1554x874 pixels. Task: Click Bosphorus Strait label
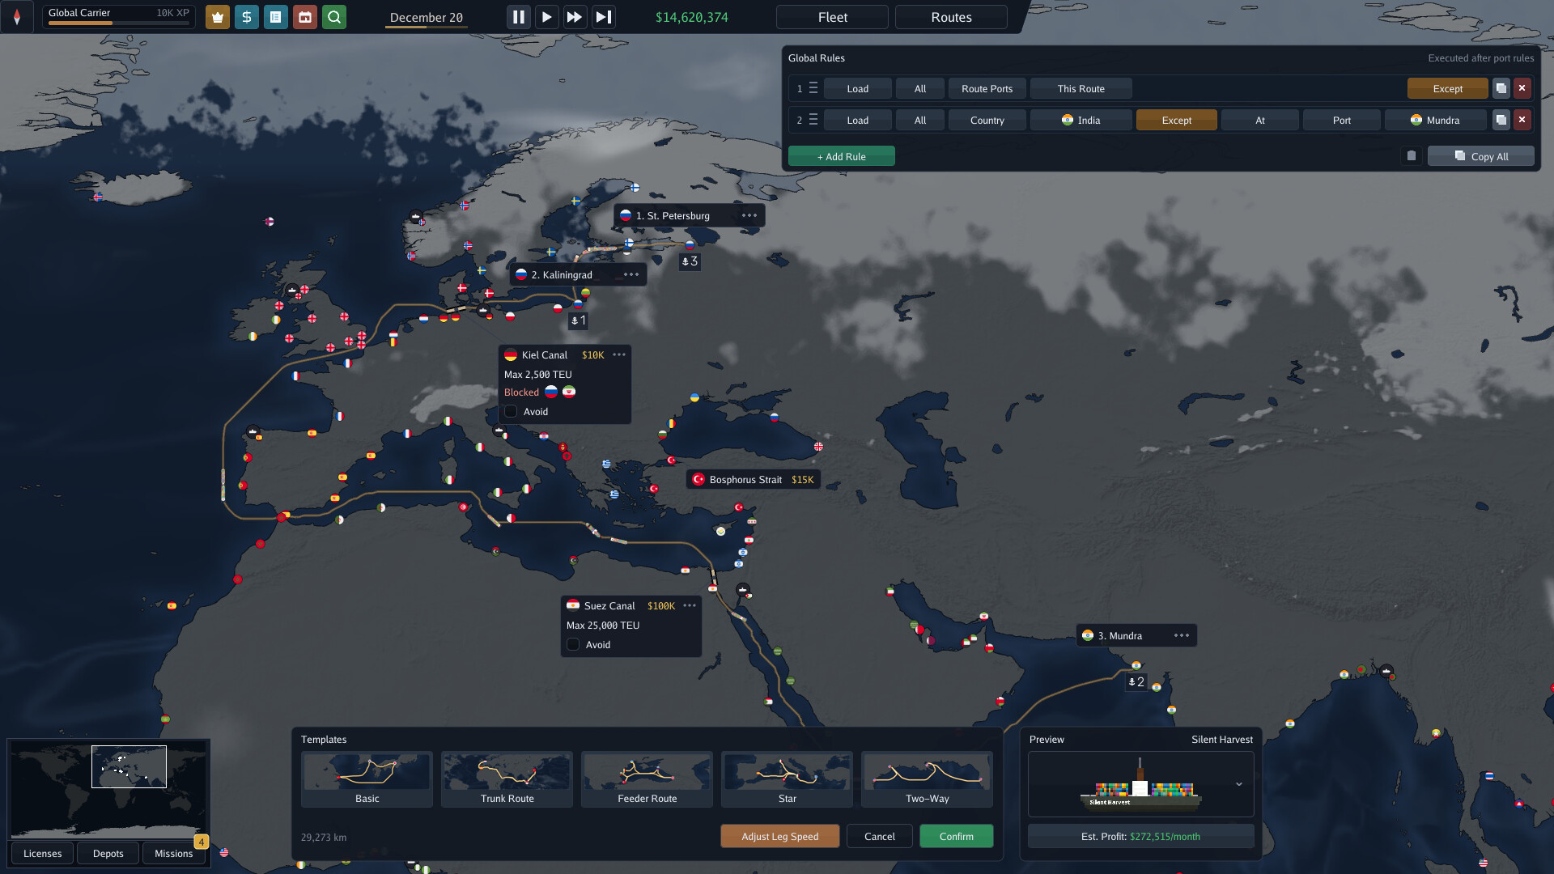point(754,479)
